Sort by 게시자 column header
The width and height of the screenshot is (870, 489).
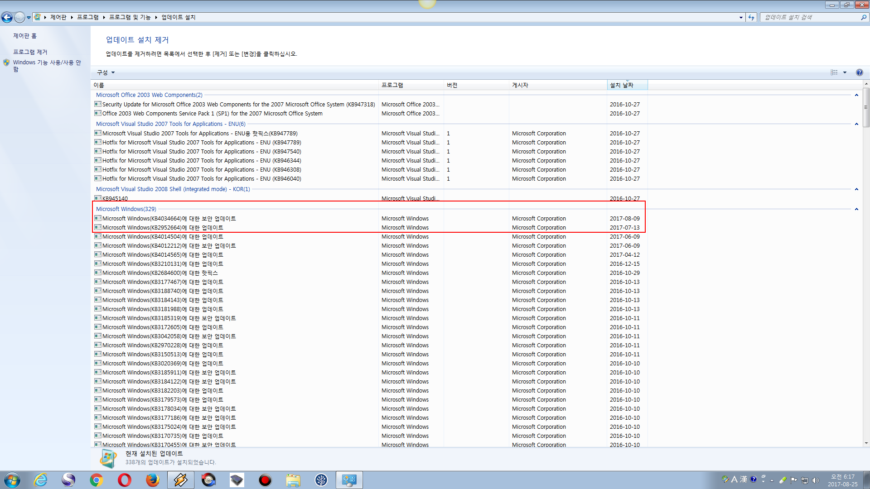(x=558, y=85)
